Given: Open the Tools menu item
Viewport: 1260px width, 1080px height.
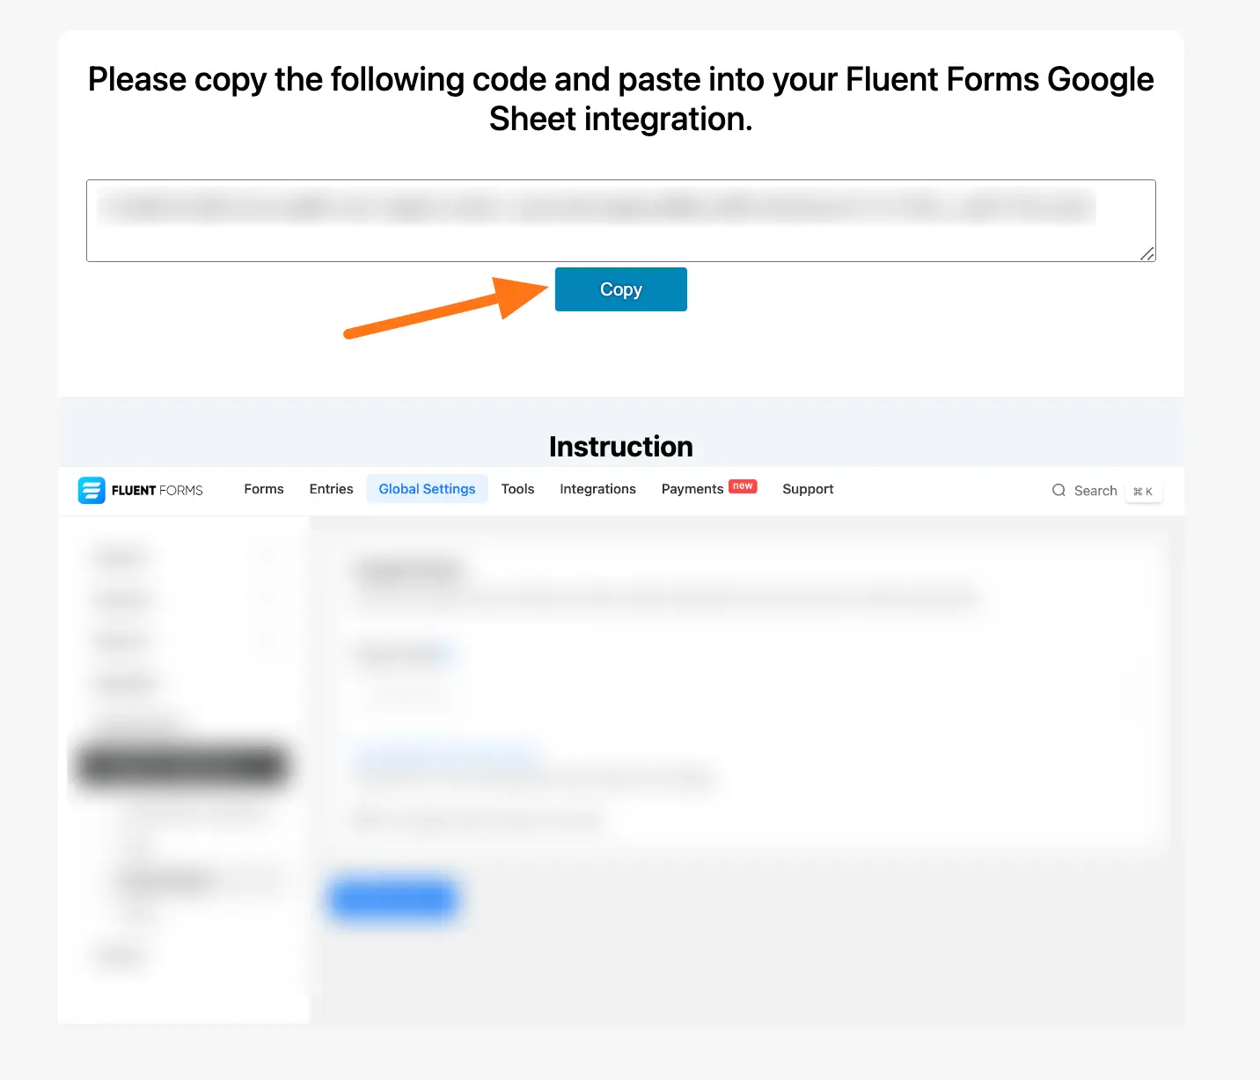Looking at the screenshot, I should [x=517, y=489].
